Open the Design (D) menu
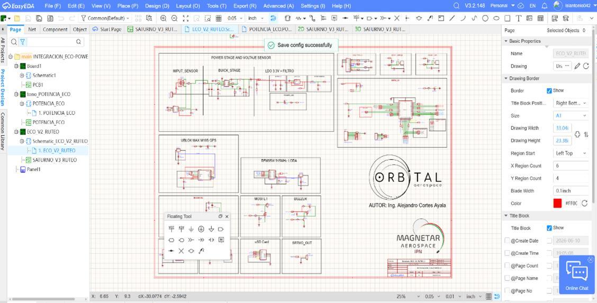 tap(157, 6)
